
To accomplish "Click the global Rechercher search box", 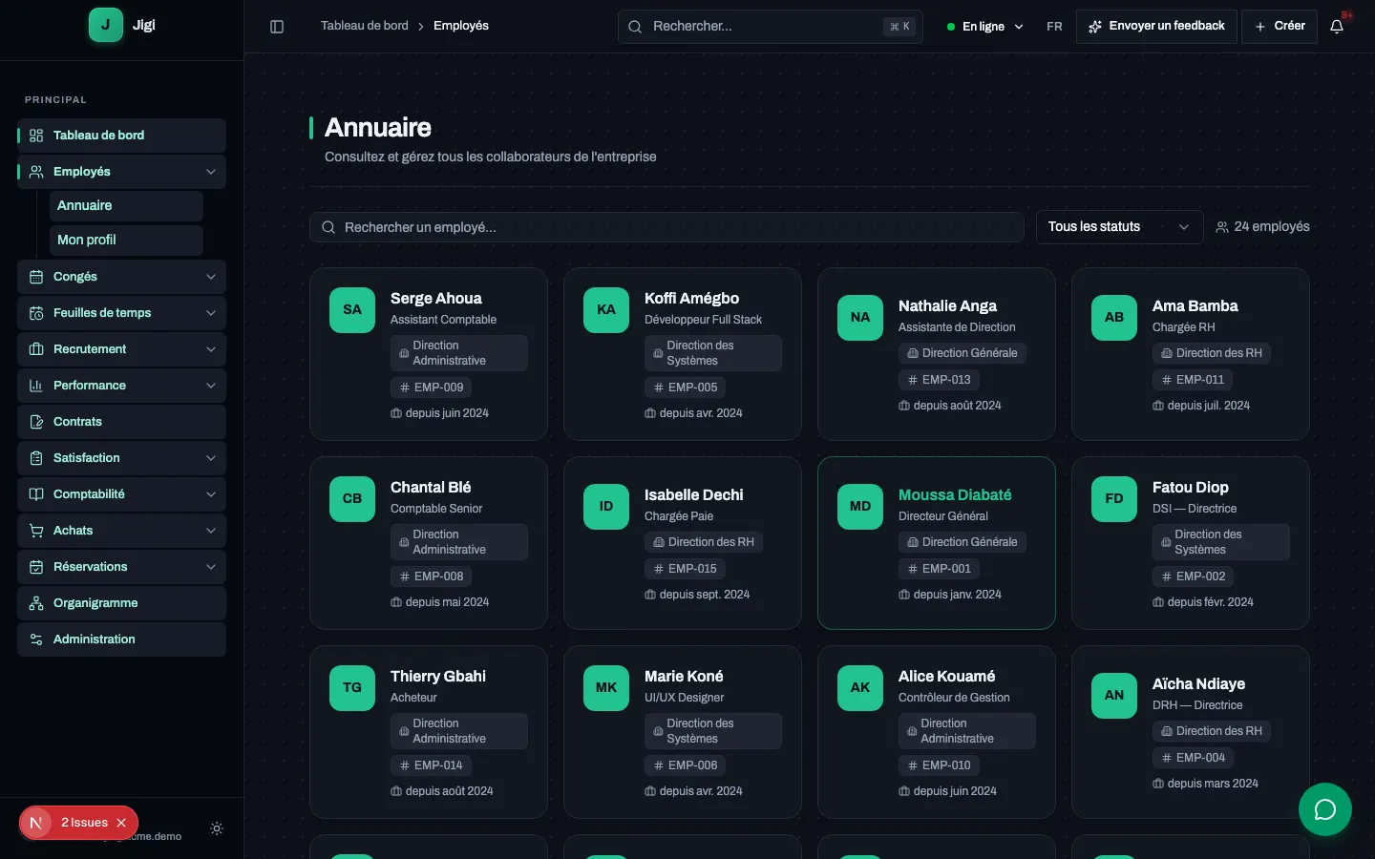I will (x=771, y=27).
